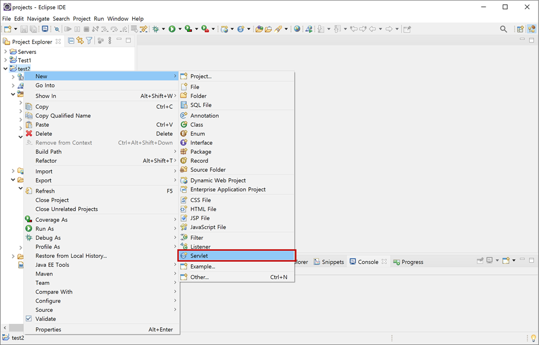Screen dimensions: 539x345
Task: Toggle the Java EE perspective button
Action: click(531, 29)
